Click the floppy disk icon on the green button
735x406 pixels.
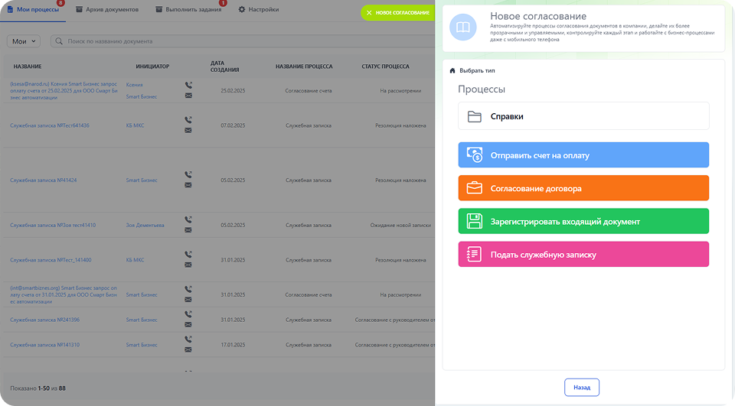475,222
